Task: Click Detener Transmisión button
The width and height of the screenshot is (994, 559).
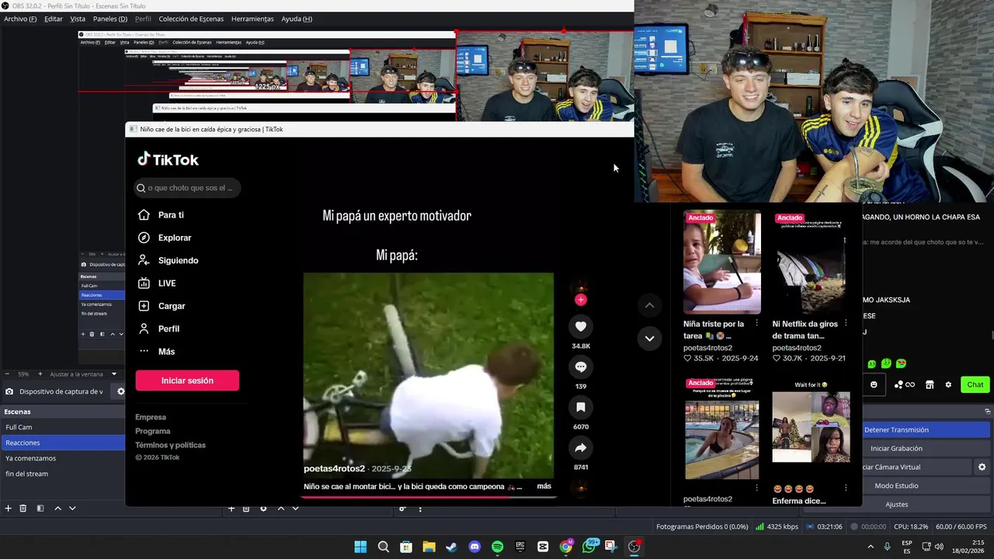Action: click(926, 429)
